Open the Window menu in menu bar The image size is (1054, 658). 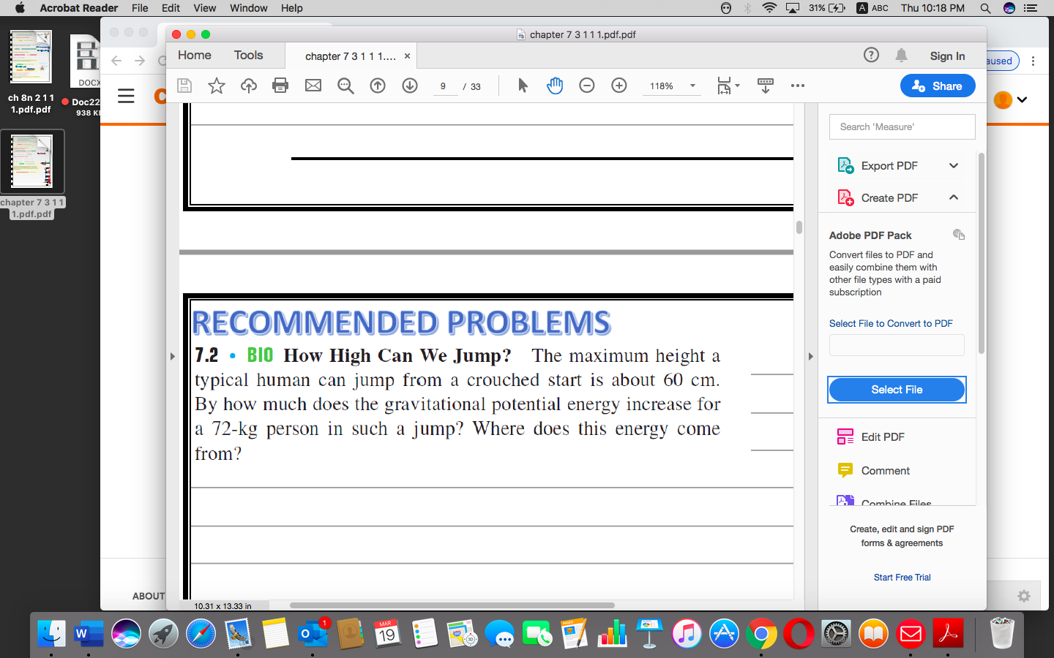(x=249, y=8)
